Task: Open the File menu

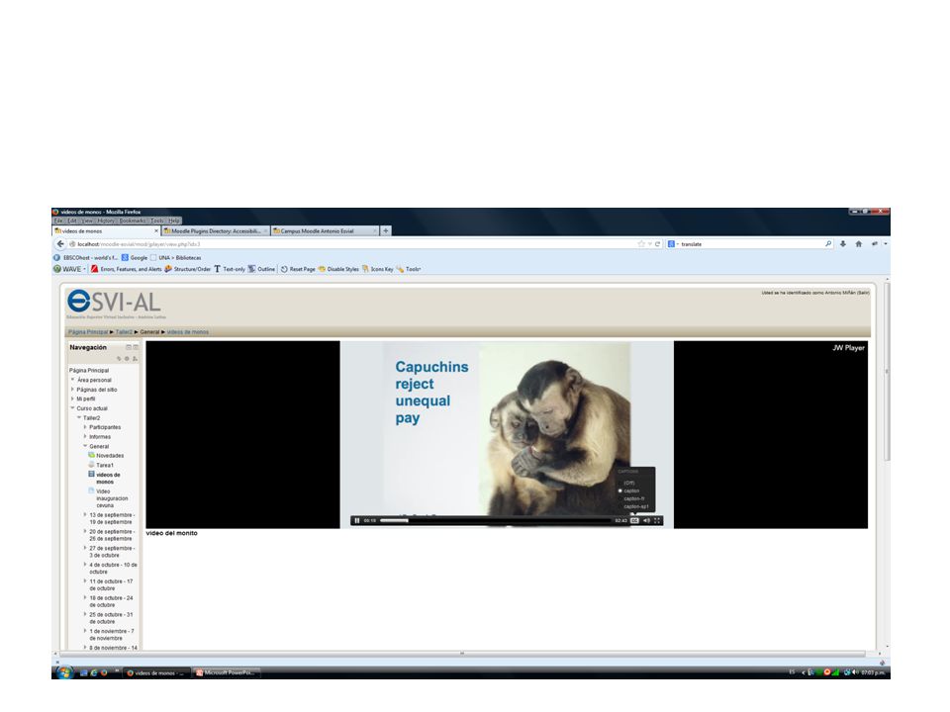Action: pos(58,221)
